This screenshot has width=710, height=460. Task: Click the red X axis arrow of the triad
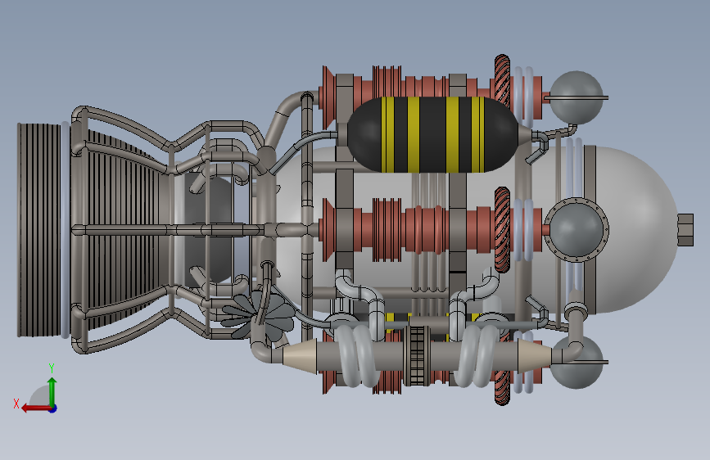[36, 408]
